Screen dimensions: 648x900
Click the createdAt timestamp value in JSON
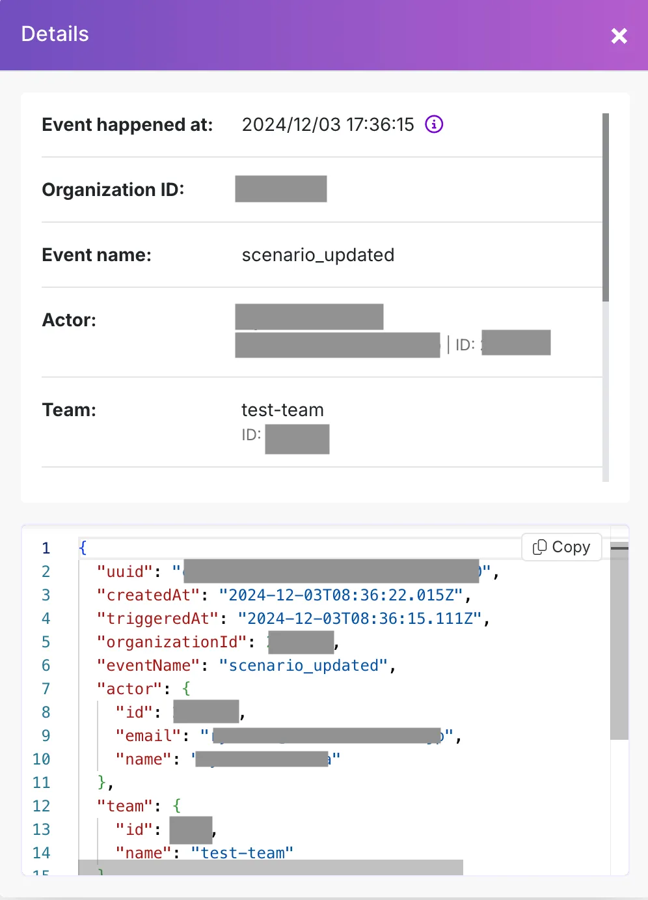[341, 595]
